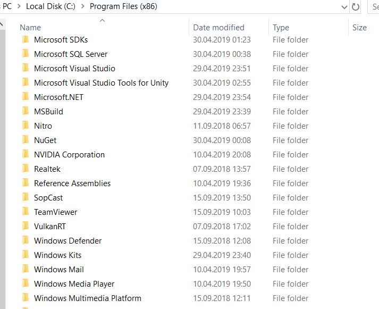Click the TeamViewer folder icon
The width and height of the screenshot is (379, 309).
(26, 212)
